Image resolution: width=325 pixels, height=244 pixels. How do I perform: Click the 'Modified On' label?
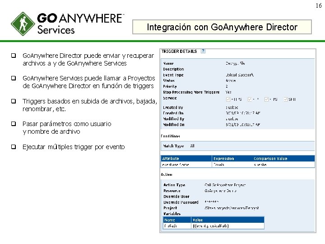click(x=174, y=125)
